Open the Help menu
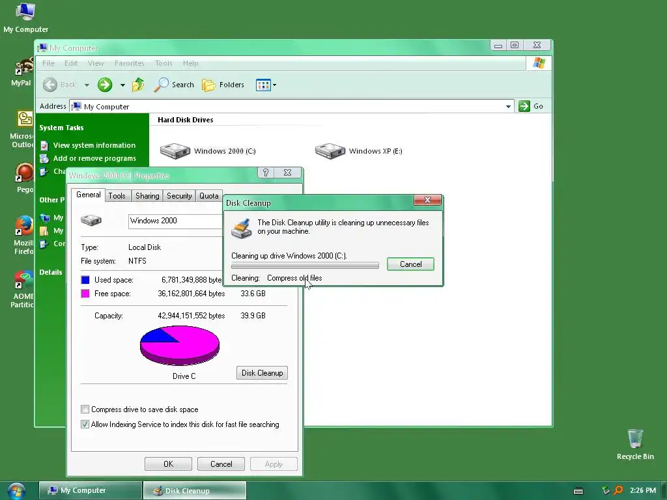The height and width of the screenshot is (500, 667). pos(191,63)
